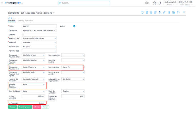
Task: Click the pencil icon to edit the title
Action: pyautogui.click(x=54, y=12)
